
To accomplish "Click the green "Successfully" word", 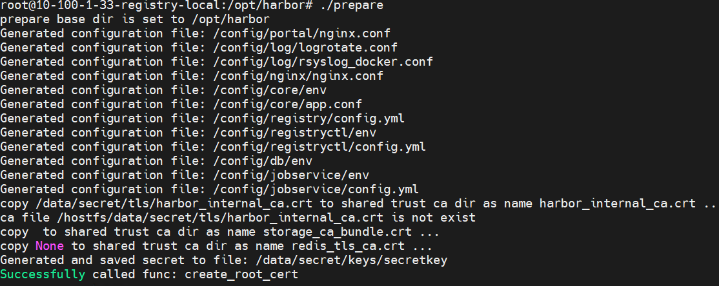I will [42, 274].
